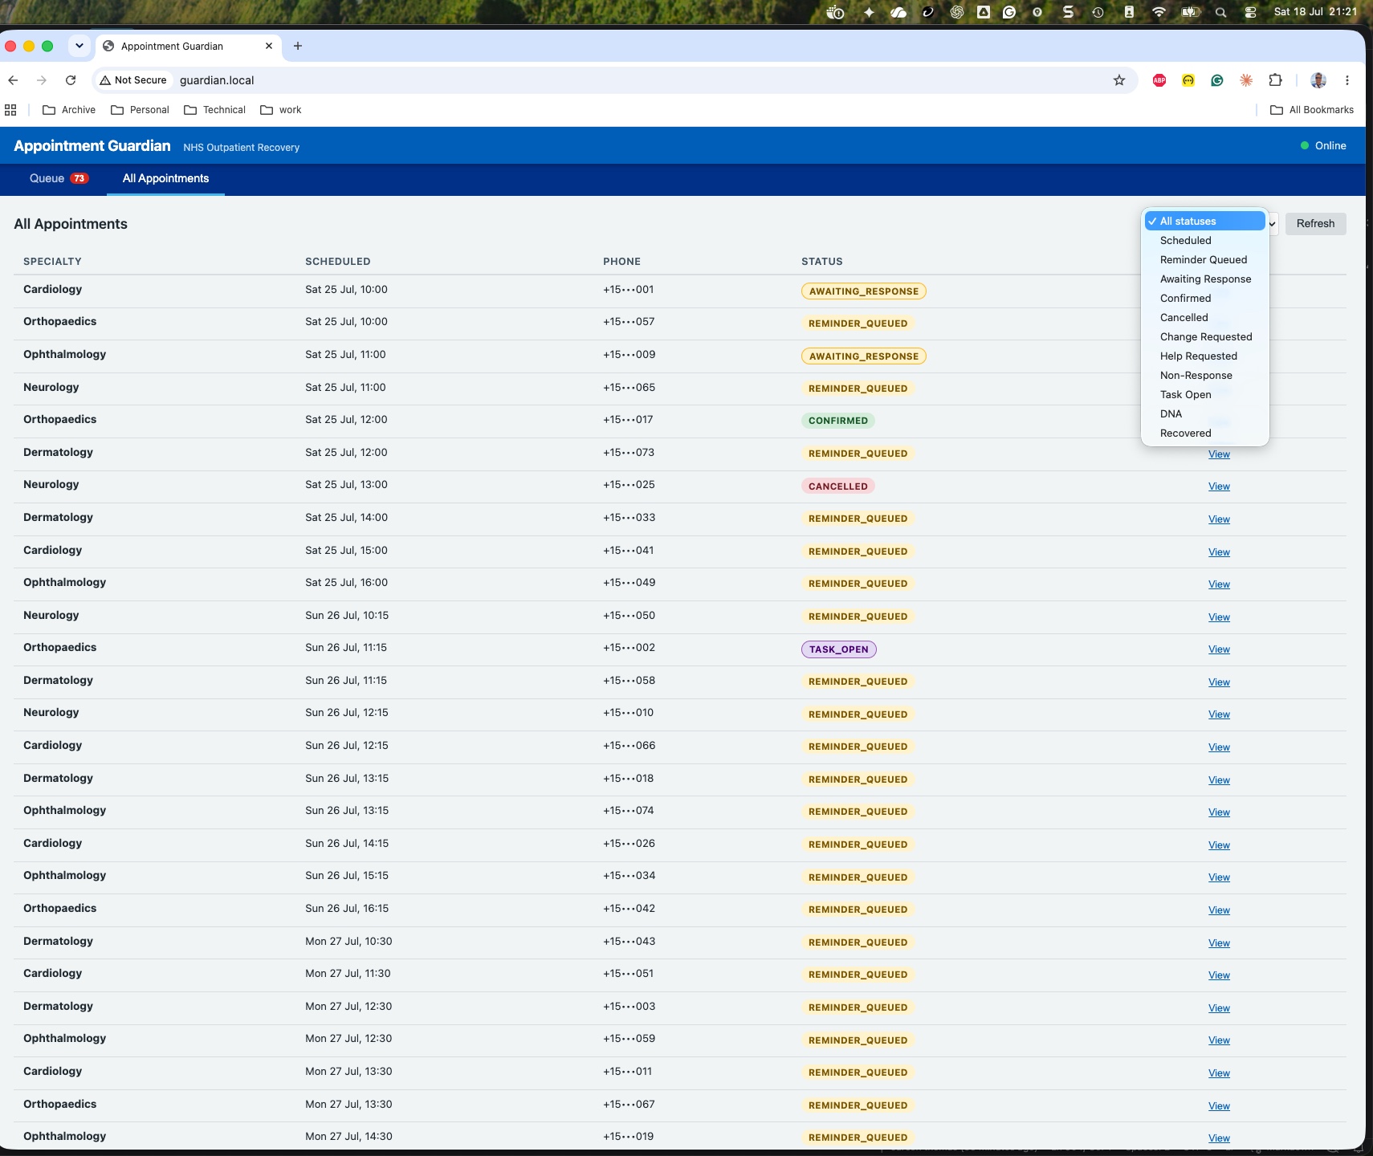Image resolution: width=1373 pixels, height=1156 pixels.
Task: Open View link for phone +15•••043
Action: 1219,943
